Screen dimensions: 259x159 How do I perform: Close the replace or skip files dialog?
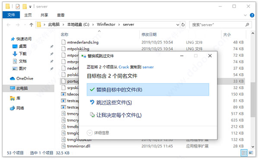(x=210, y=56)
